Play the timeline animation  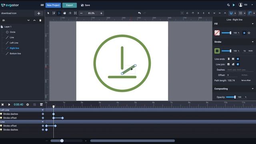9,104
